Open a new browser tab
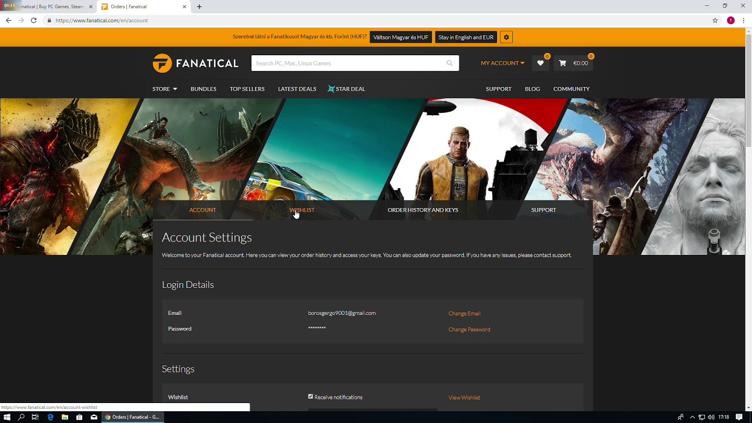 (199, 6)
